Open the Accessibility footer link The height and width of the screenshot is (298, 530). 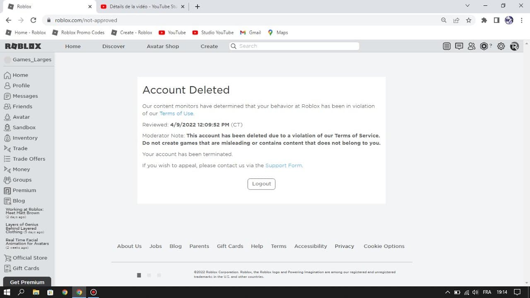coord(311,246)
